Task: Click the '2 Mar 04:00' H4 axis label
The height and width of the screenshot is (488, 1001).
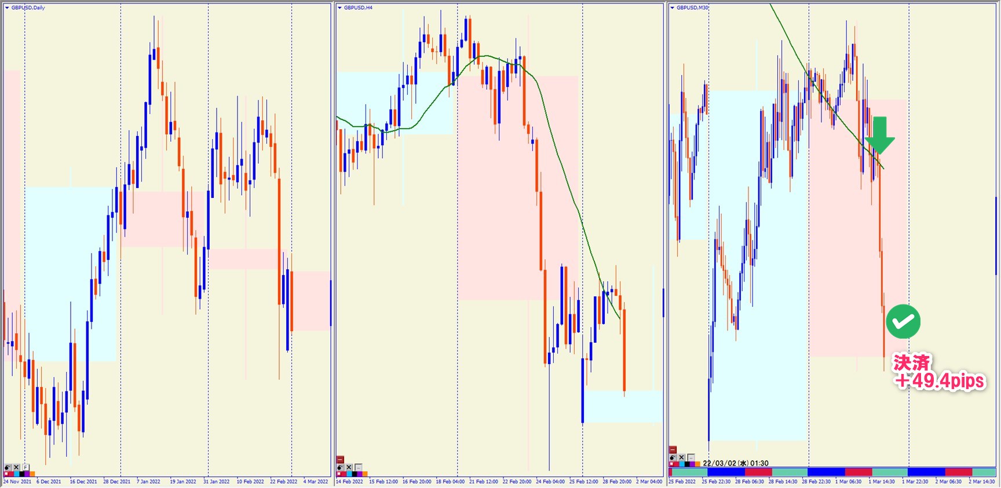Action: pos(649,482)
